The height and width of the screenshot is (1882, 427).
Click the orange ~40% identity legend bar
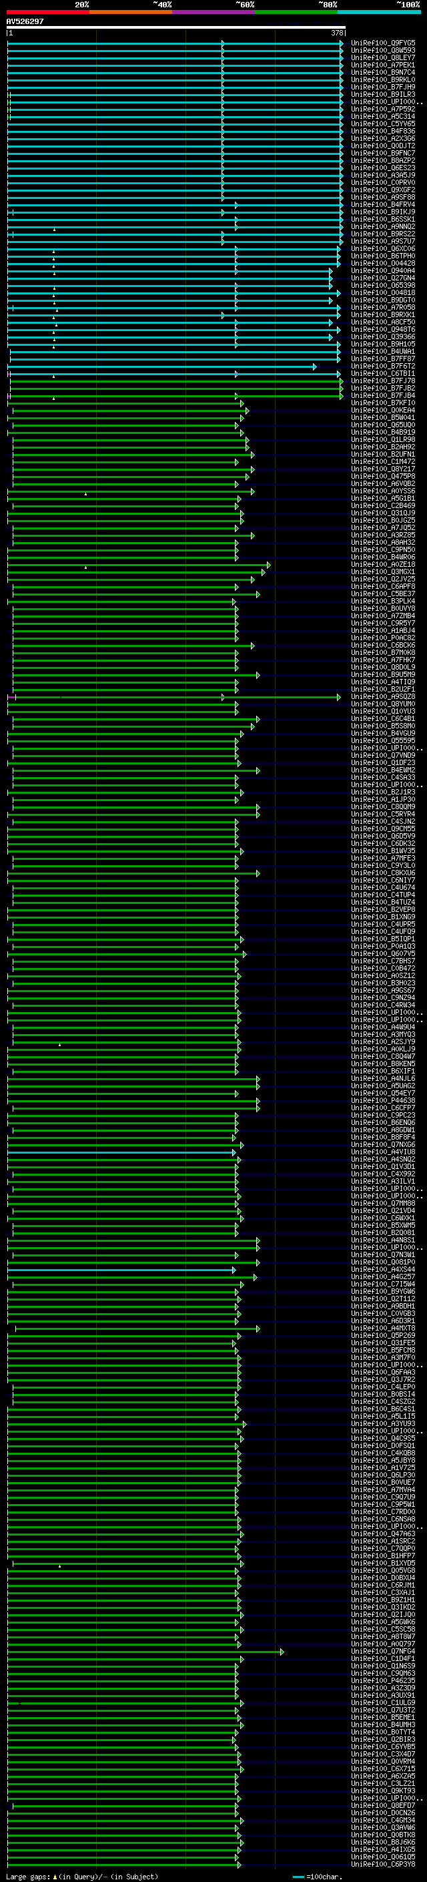131,12
